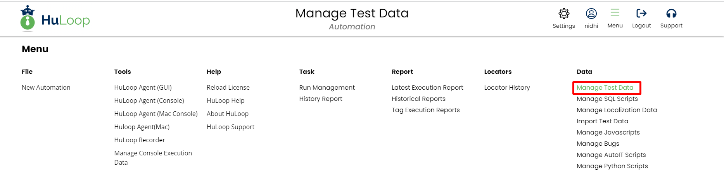Screen dimensions: 724x189
Task: Click Reload License under Help
Action: click(228, 88)
